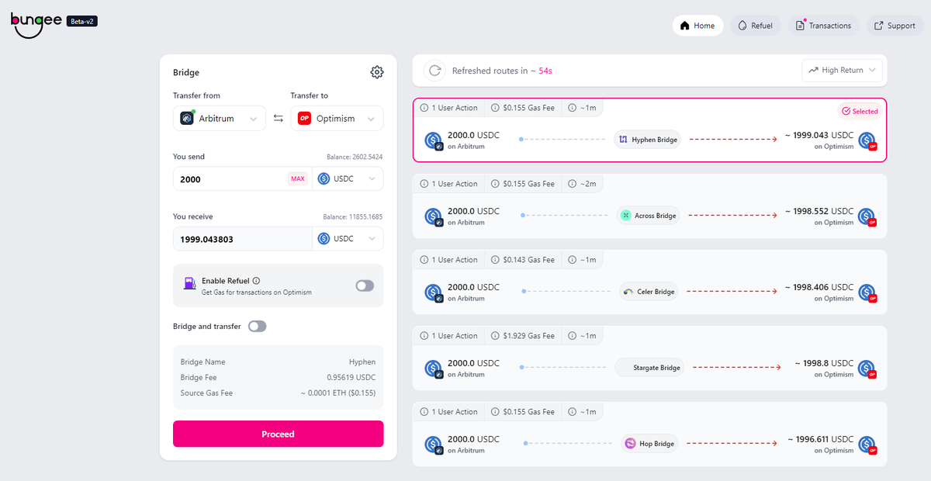Click the Refreshed routes countdown 54s

pyautogui.click(x=545, y=71)
